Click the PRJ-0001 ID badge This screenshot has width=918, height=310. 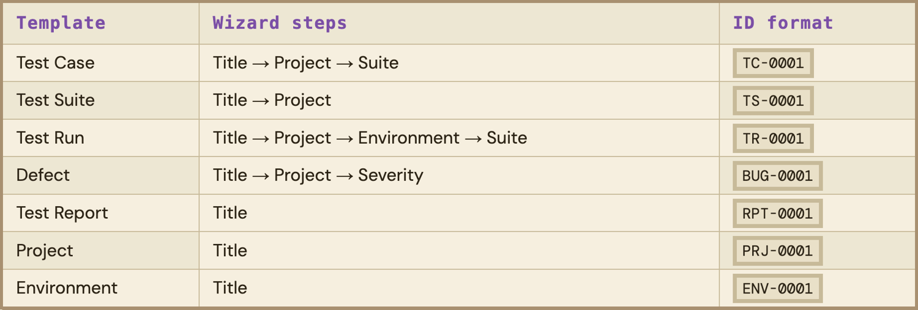coord(777,251)
